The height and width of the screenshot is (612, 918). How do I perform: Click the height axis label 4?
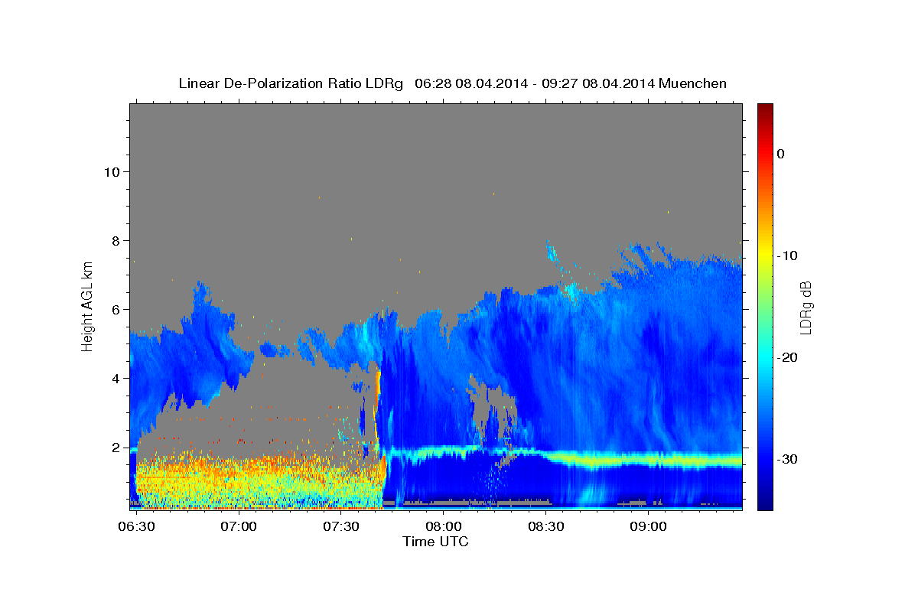(x=115, y=379)
